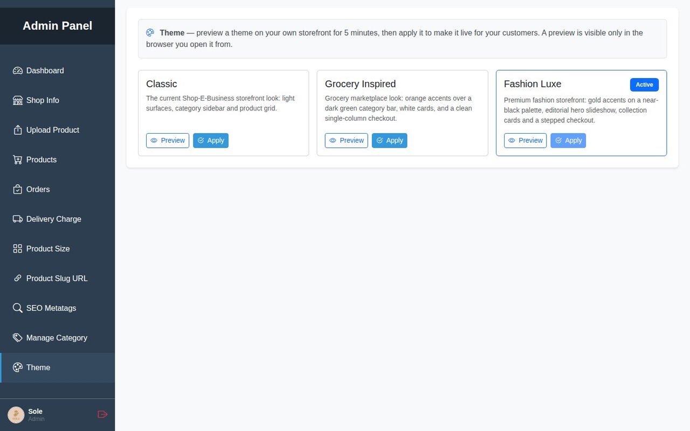Click the SEO Metatags magnifier icon
The height and width of the screenshot is (431, 690).
17,308
